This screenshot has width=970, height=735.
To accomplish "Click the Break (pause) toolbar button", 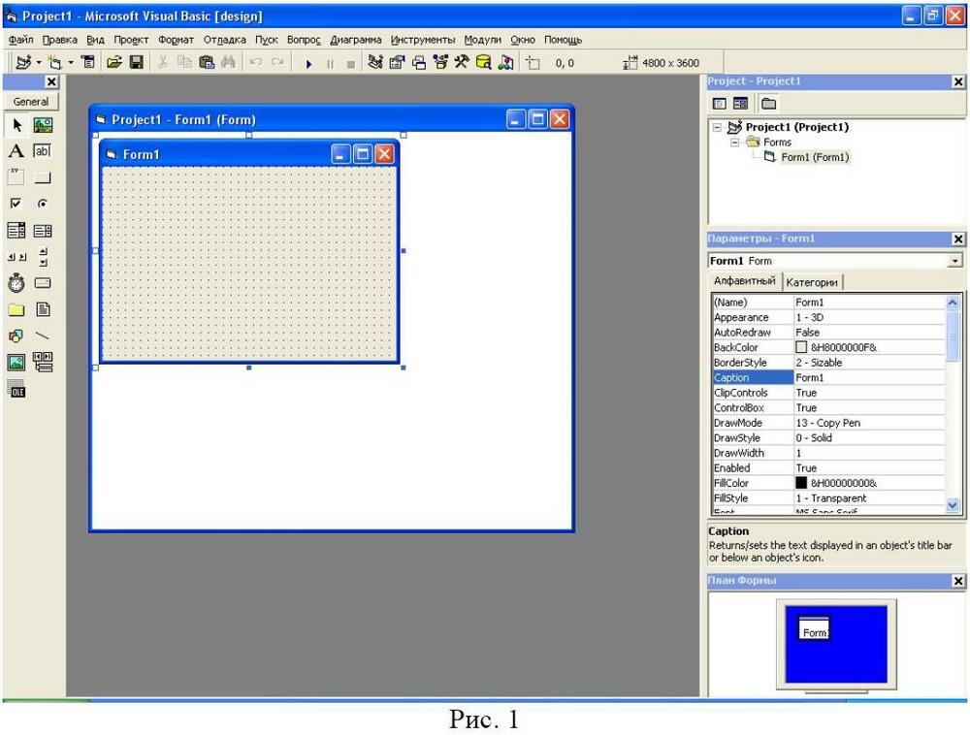I will (x=330, y=64).
